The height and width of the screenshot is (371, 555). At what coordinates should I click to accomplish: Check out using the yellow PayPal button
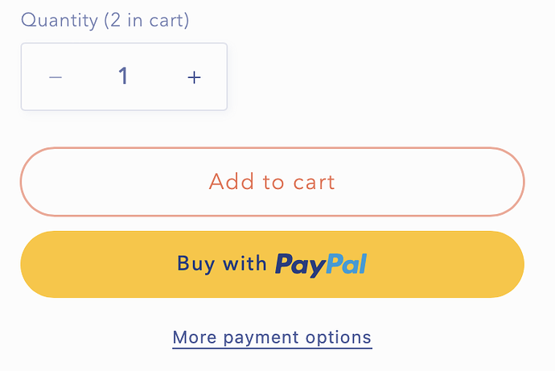pyautogui.click(x=272, y=264)
